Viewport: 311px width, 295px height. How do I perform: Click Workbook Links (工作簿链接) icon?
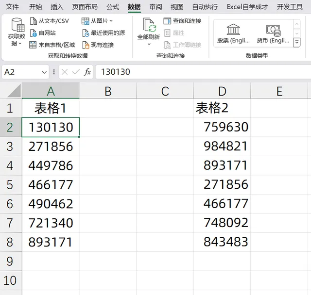pos(167,45)
